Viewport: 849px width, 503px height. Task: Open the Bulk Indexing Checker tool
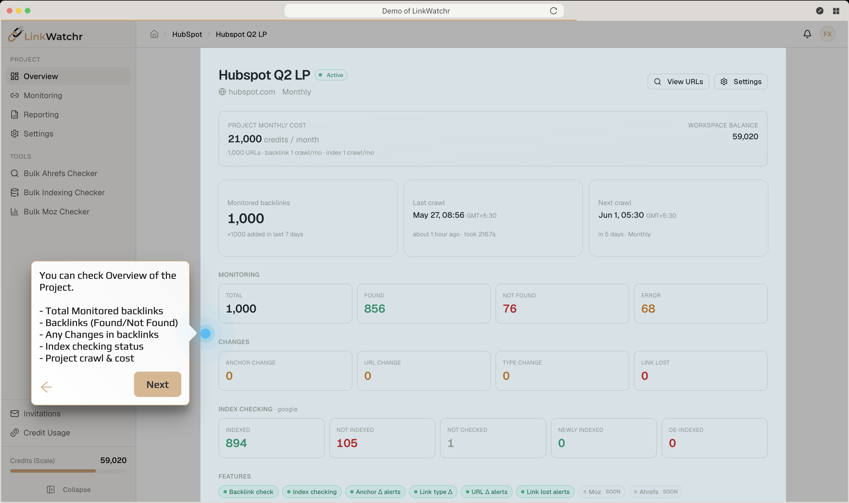point(68,192)
